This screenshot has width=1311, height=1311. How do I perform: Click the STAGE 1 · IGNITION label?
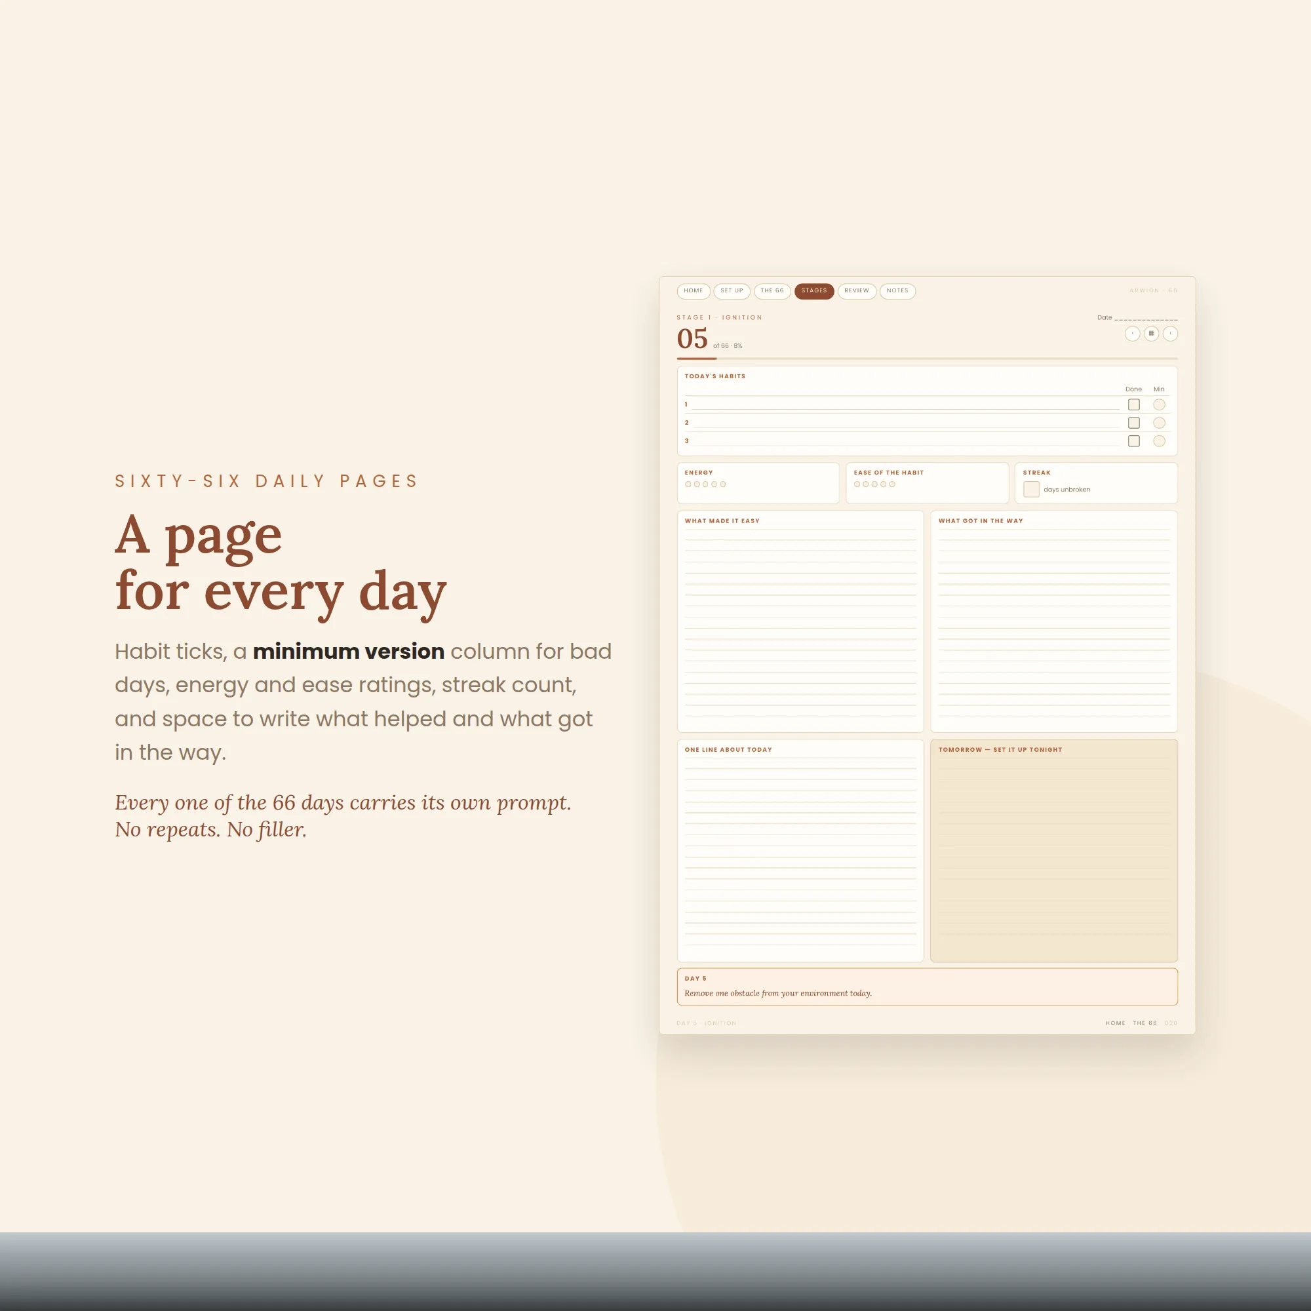[719, 317]
